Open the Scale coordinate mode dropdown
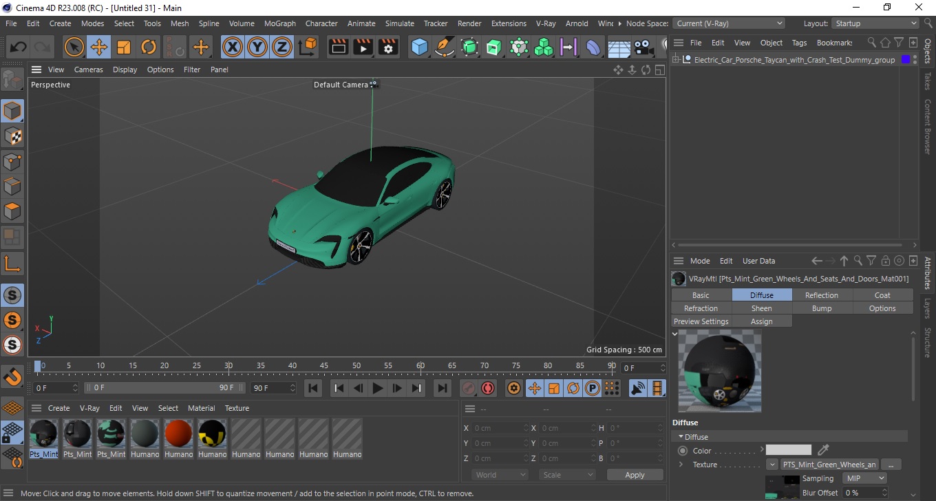The height and width of the screenshot is (501, 936). coord(568,475)
